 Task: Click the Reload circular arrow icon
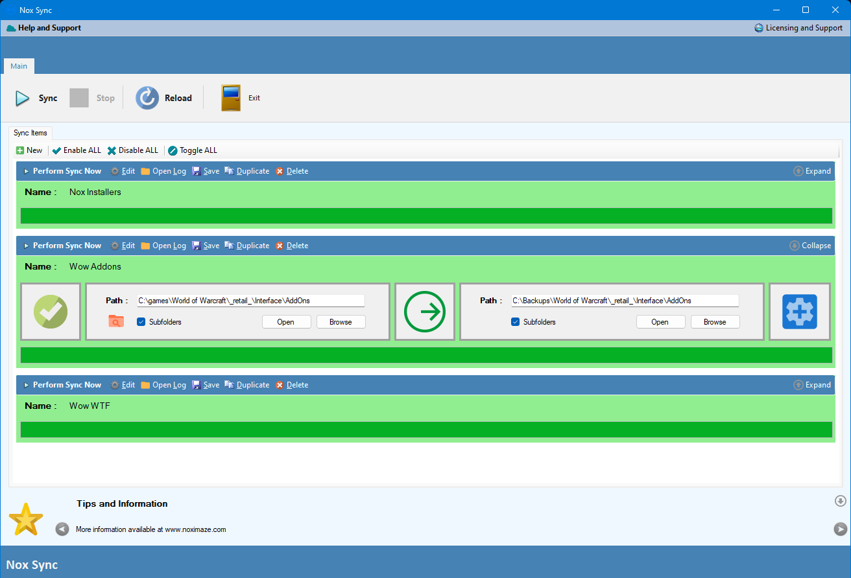[x=147, y=98]
